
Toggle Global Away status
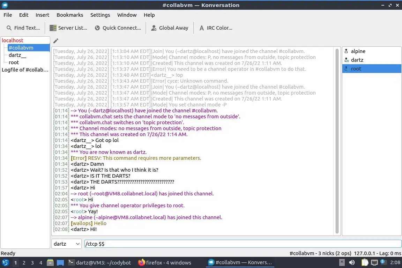tap(170, 28)
